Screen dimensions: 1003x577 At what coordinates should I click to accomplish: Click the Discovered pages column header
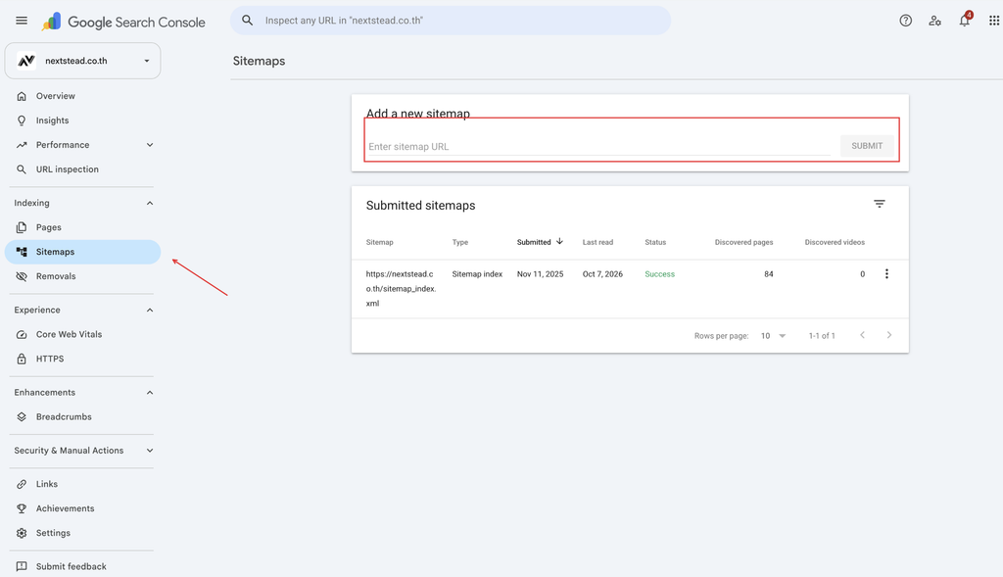(744, 242)
